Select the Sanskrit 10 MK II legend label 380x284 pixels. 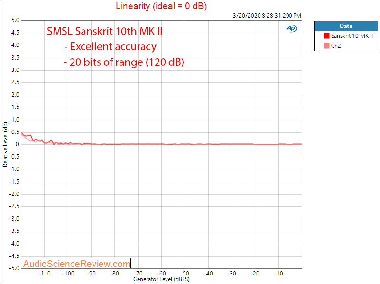[352, 36]
